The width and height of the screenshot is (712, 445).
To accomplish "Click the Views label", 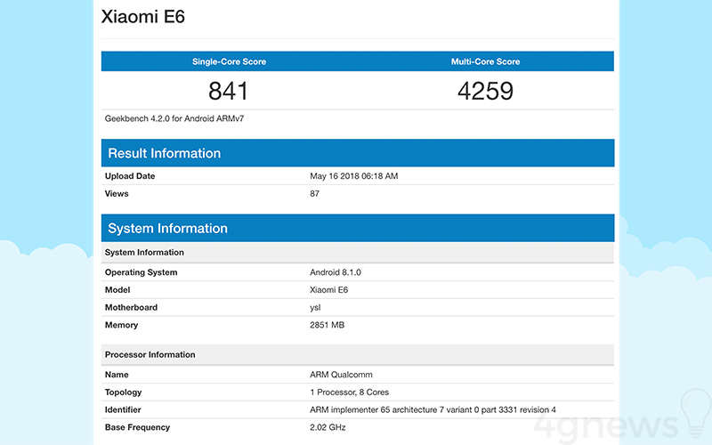I will [x=117, y=193].
